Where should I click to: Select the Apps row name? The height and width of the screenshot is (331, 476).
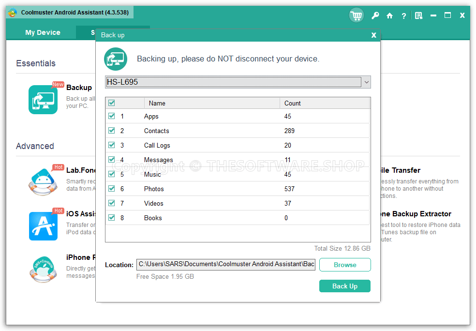pyautogui.click(x=151, y=116)
